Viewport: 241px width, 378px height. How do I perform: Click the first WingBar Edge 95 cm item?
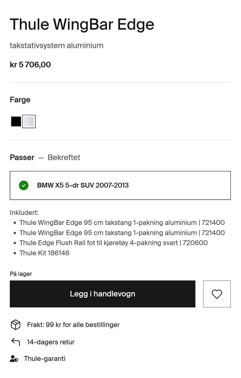tap(122, 222)
